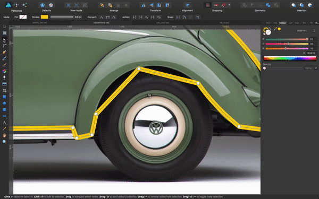Convert node to Smart
The width and height of the screenshot is (319, 199).
(114, 18)
